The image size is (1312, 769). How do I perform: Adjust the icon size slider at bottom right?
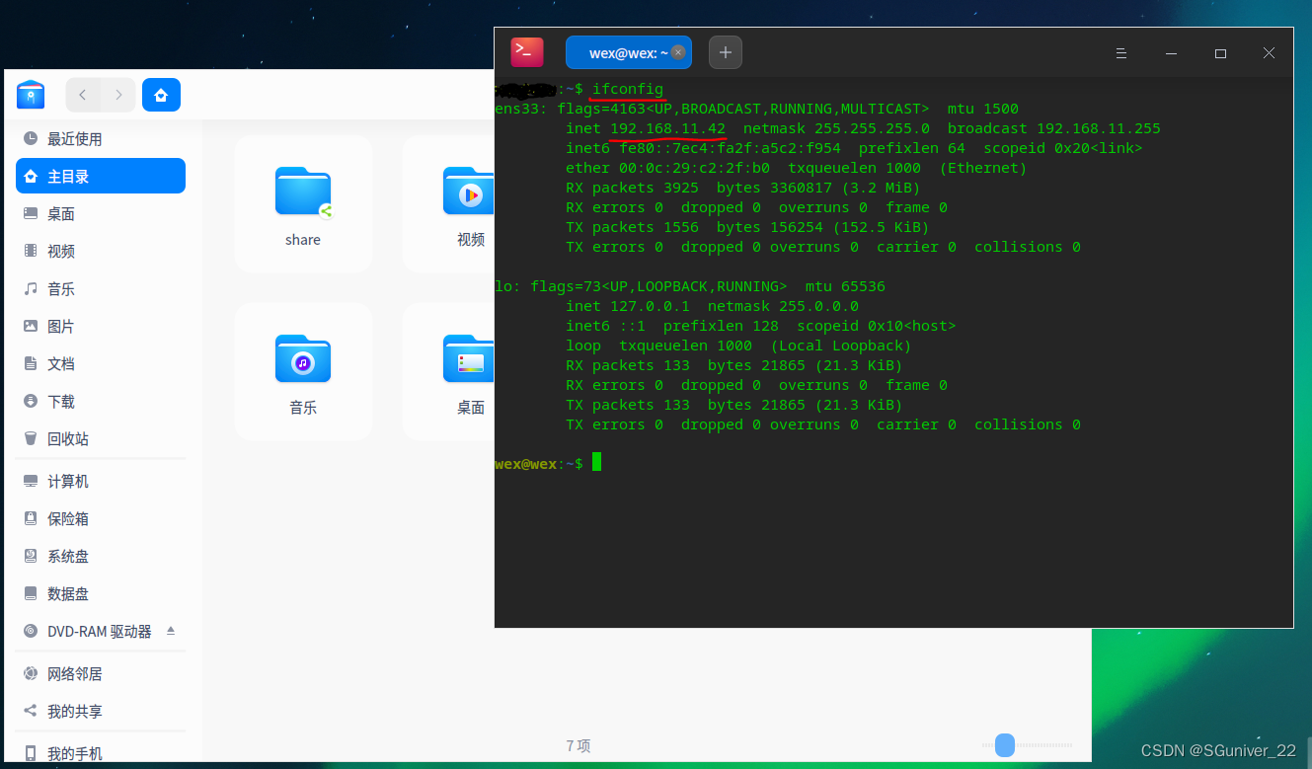1004,745
